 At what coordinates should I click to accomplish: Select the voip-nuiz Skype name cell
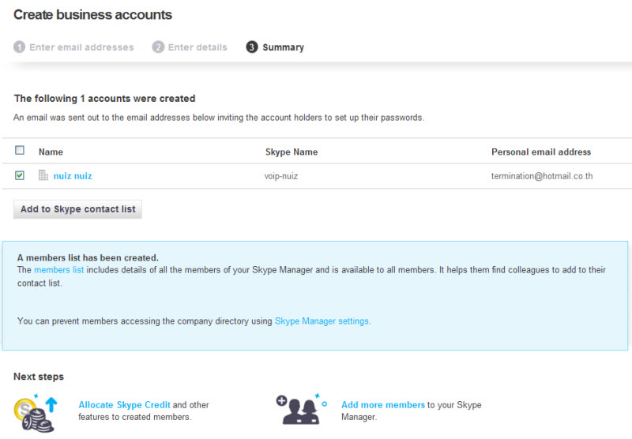point(281,176)
